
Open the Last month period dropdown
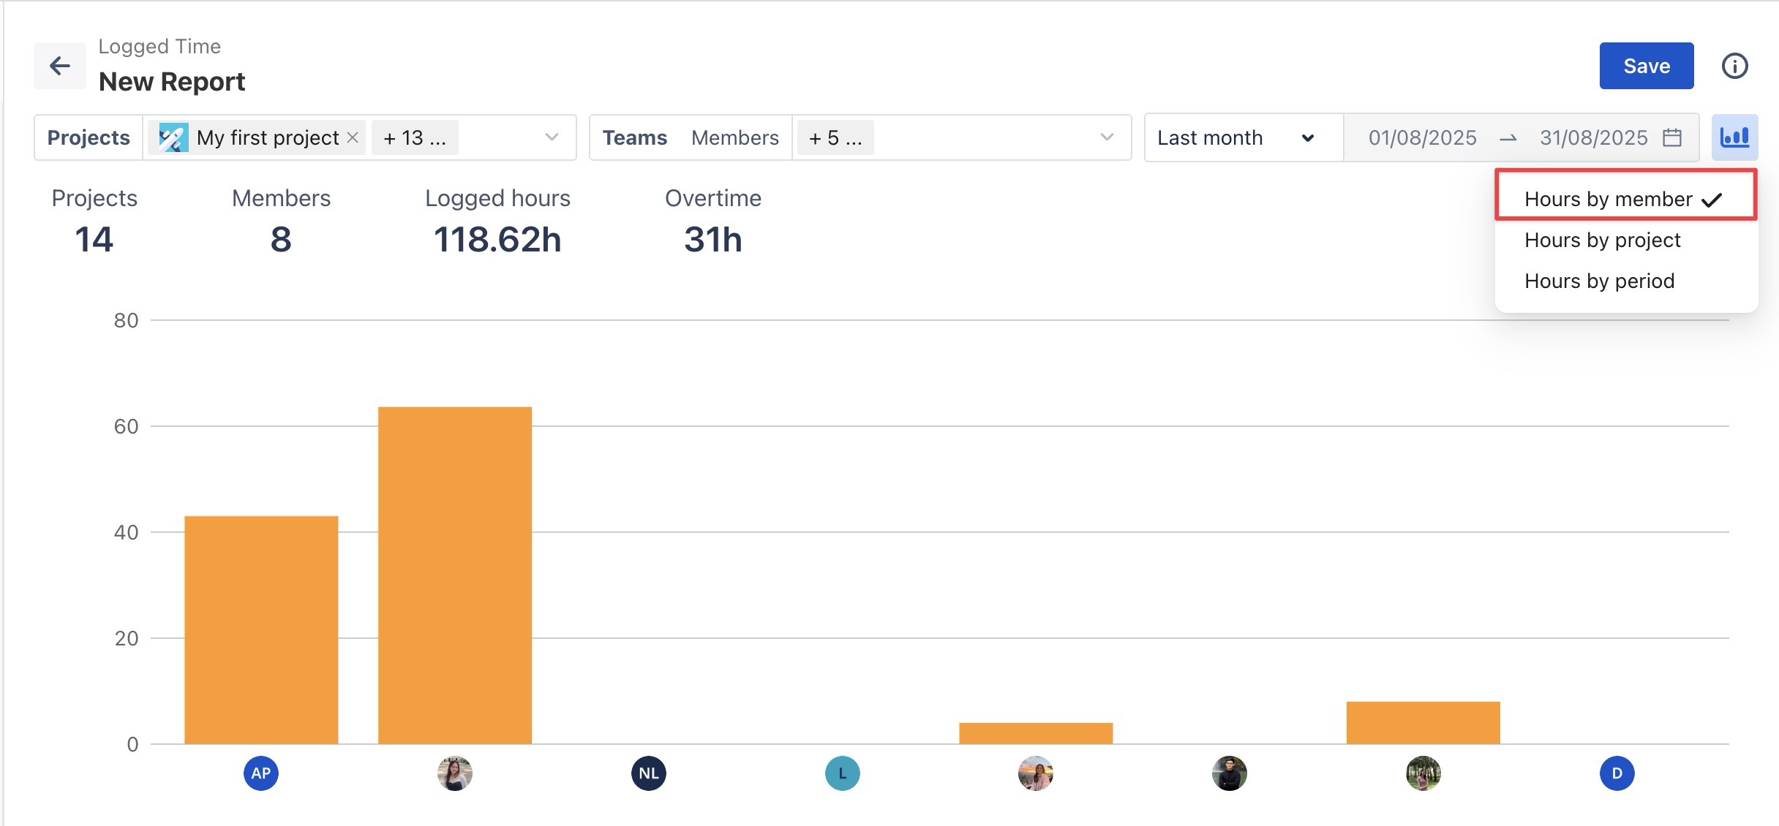coord(1236,137)
